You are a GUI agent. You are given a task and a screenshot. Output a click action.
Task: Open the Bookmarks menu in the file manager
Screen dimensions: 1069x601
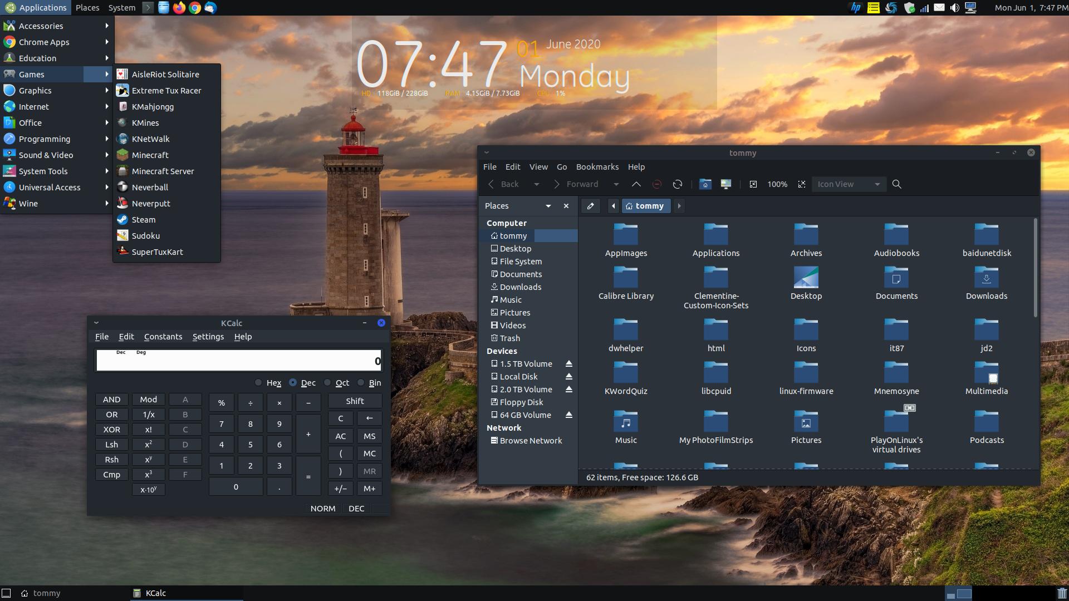[x=597, y=166]
